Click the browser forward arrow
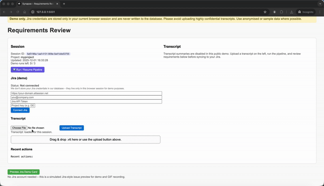The image size is (324, 186). [11, 12]
